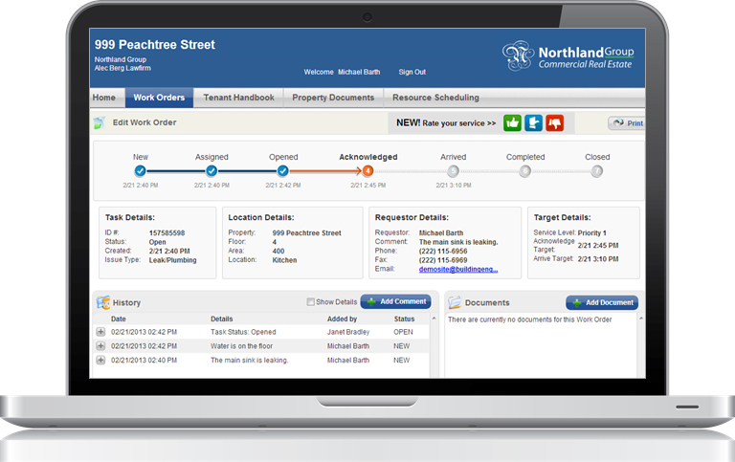Click the Sign Out link
735x462 pixels.
[x=412, y=72]
